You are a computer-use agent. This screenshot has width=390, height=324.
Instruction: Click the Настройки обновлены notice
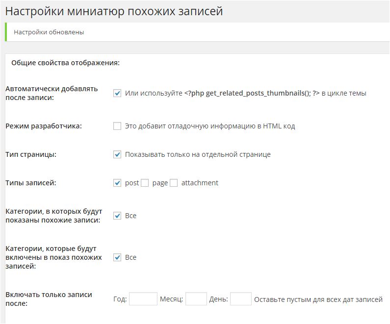pos(49,32)
